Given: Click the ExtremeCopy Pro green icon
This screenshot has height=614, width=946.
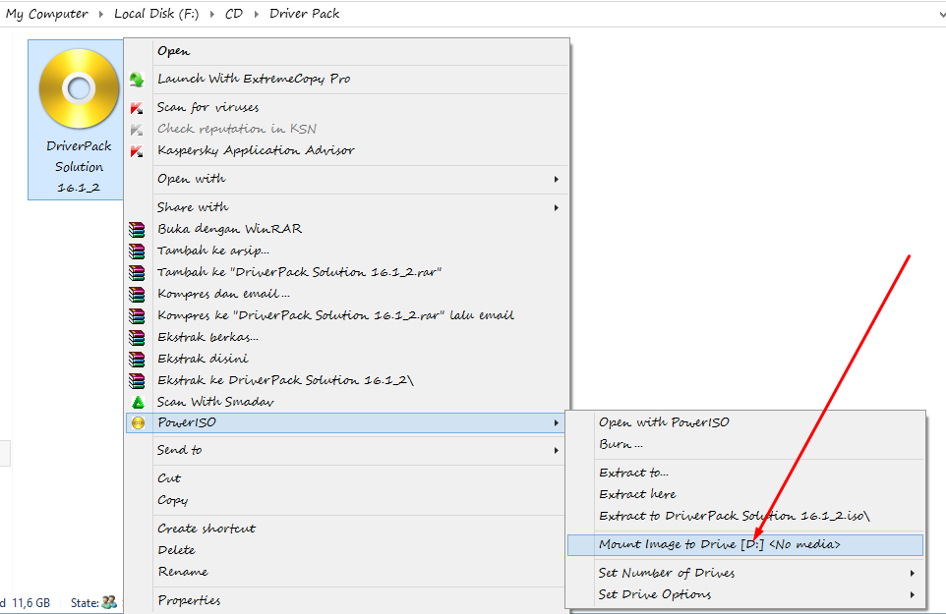Looking at the screenshot, I should click(137, 79).
